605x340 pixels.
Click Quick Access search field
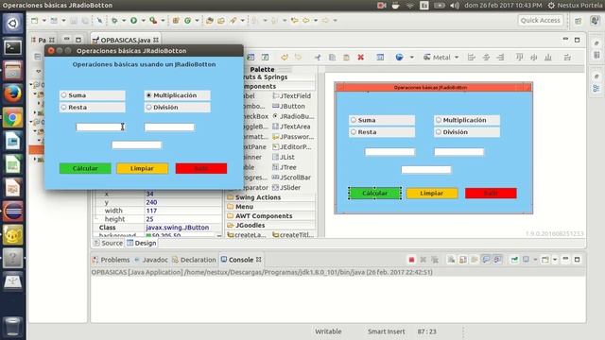[540, 21]
